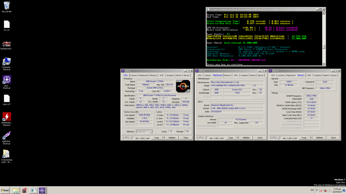This screenshot has width=346, height=194.
Task: Click the y-cruncher console title bar icon
Action: [x=208, y=9]
